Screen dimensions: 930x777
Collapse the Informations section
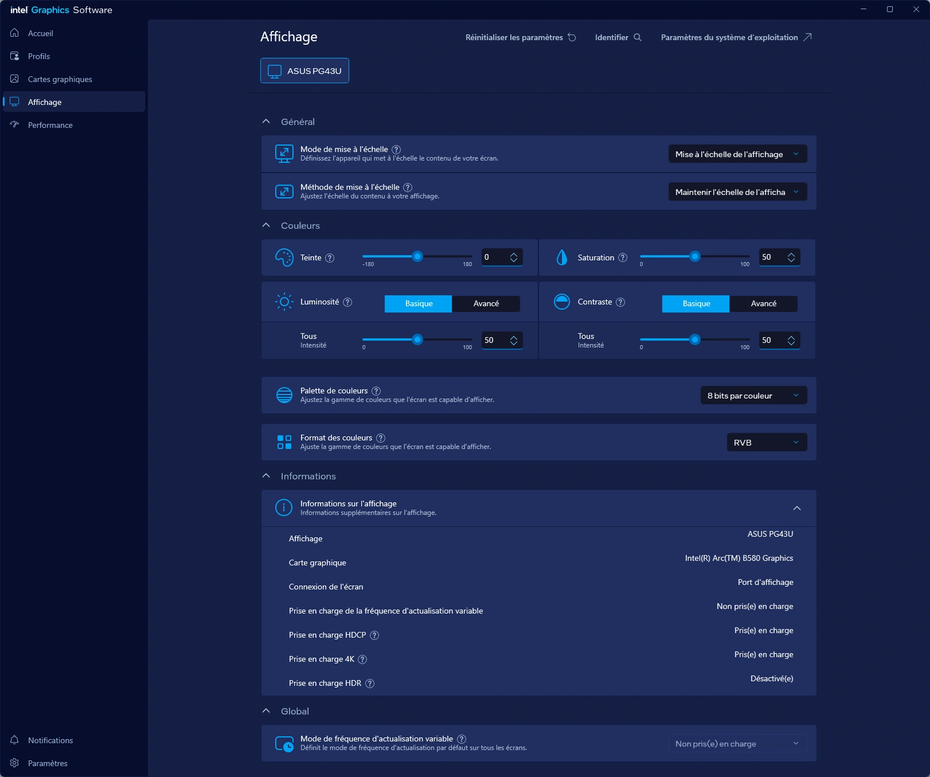266,476
